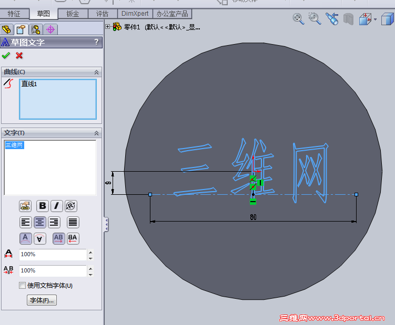The image size is (395, 325).
Task: Click the right endpoint of centerline
Action: coord(356,194)
